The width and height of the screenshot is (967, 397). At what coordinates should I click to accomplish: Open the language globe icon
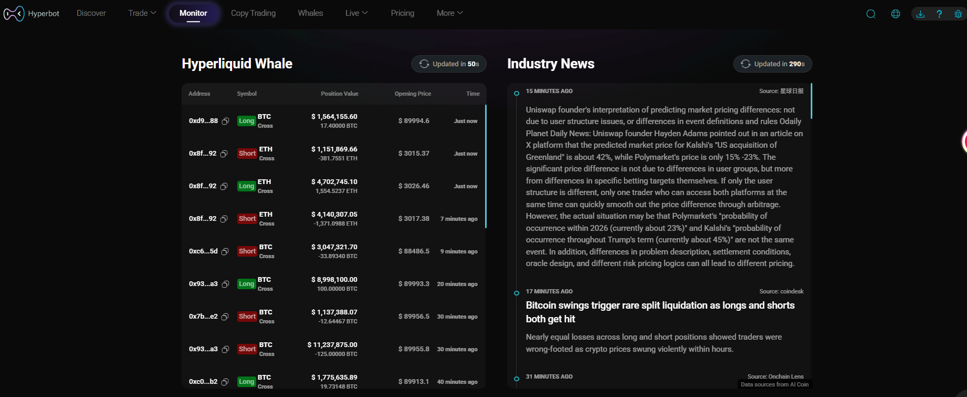point(895,14)
